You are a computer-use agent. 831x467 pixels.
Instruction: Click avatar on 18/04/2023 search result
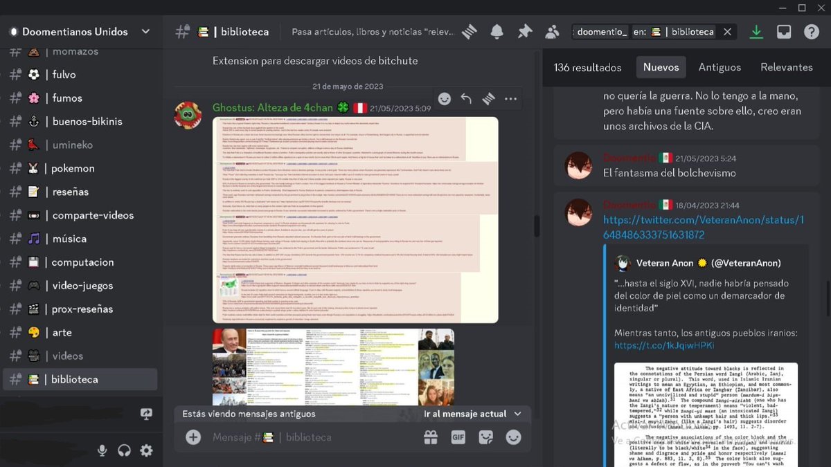(x=579, y=212)
